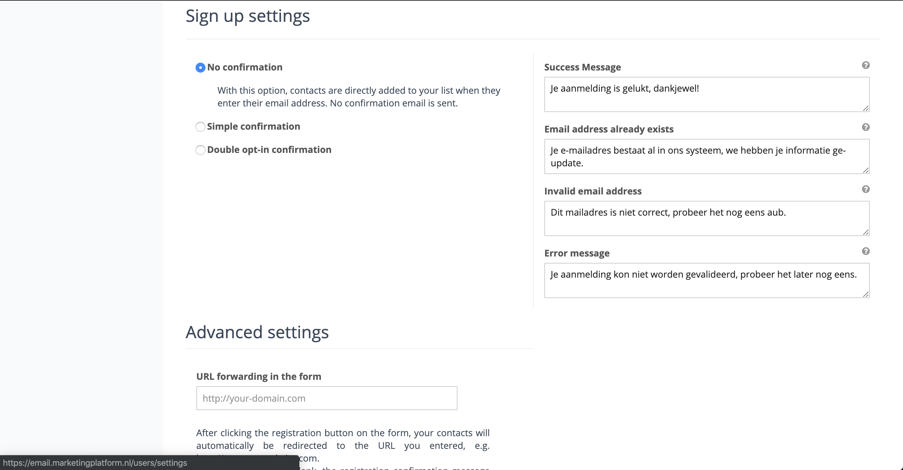Click the Email address already exists text area
Viewport: 903px width, 470px height.
click(707, 156)
